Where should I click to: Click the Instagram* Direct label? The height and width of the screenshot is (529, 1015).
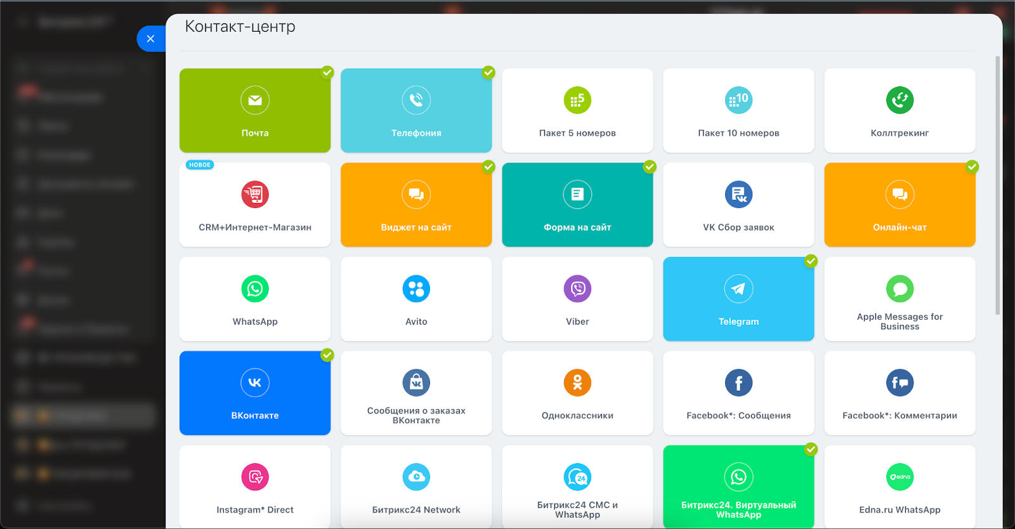255,510
